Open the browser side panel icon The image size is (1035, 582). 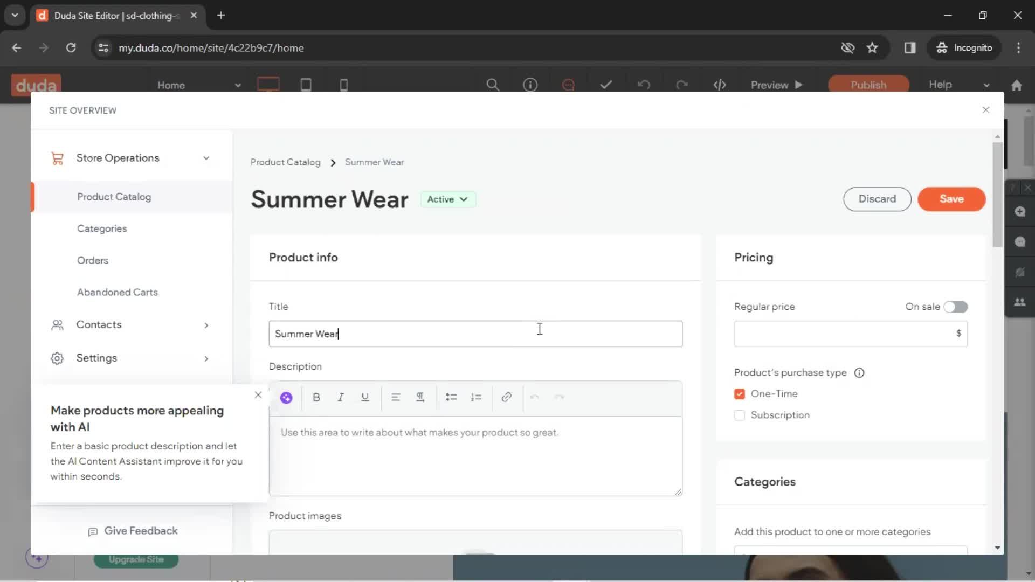(910, 48)
